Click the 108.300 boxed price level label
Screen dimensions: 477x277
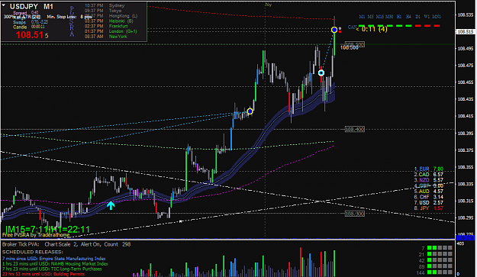coord(355,214)
